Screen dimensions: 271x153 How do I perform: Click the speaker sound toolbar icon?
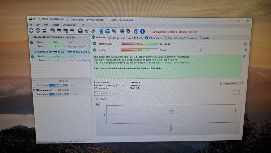128,31
